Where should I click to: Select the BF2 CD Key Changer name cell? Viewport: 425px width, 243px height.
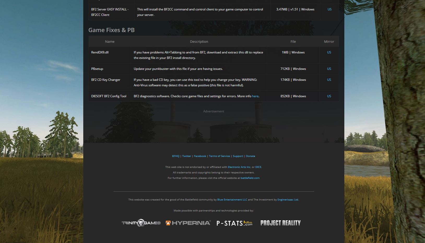110,82
